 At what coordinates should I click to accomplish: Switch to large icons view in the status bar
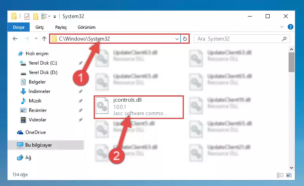pyautogui.click(x=289, y=175)
